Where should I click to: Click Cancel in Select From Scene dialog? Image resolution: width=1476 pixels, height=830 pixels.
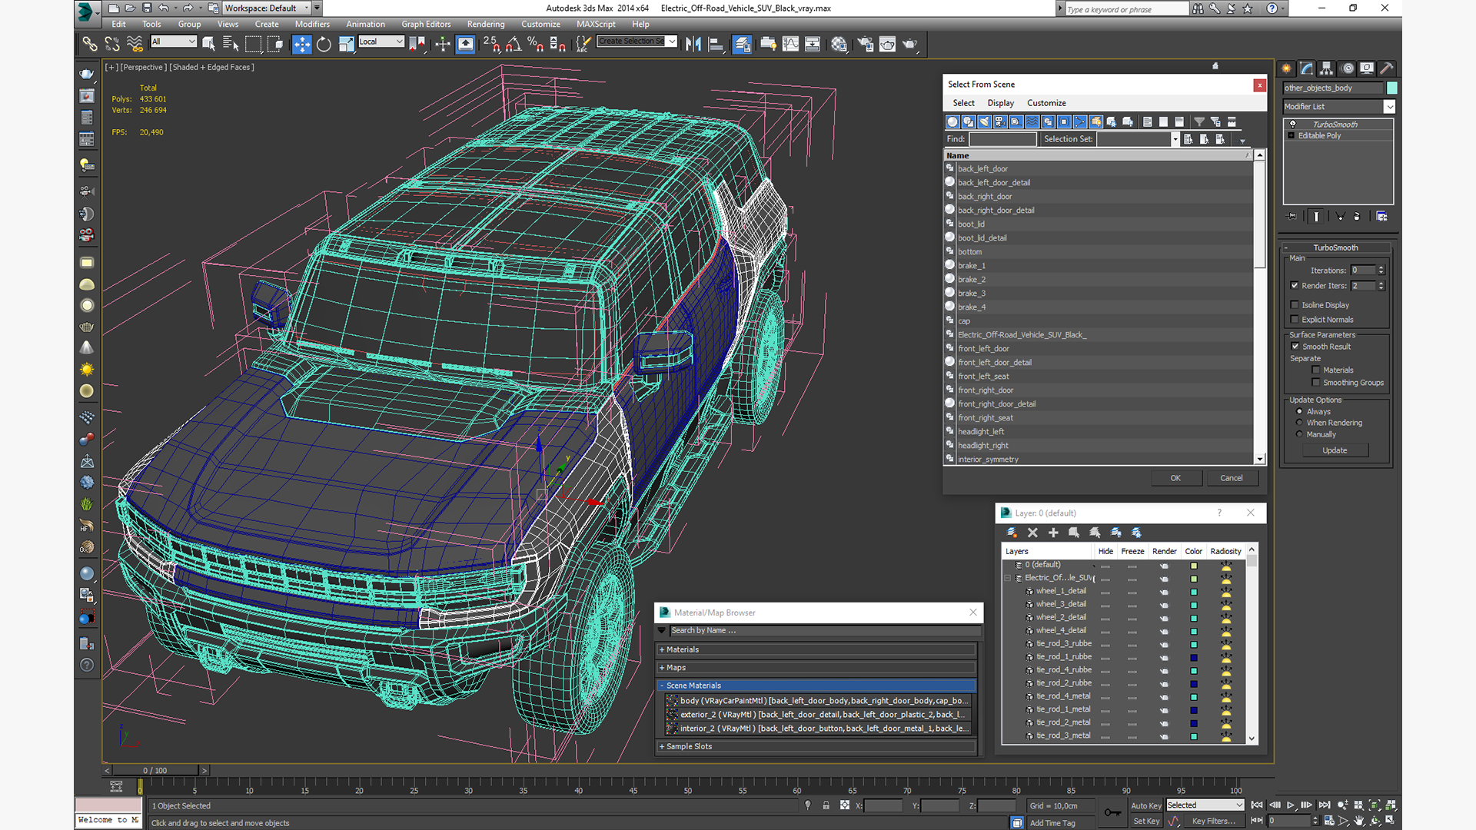pos(1232,478)
